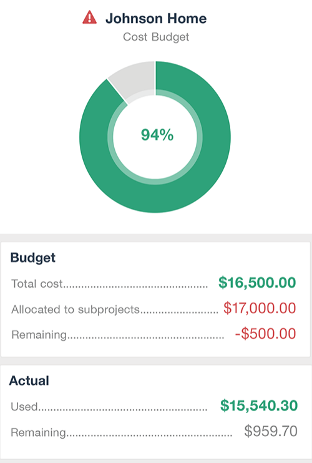Click the -$500.00 remaining budget value
Image resolution: width=312 pixels, height=463 pixels.
[x=265, y=334]
